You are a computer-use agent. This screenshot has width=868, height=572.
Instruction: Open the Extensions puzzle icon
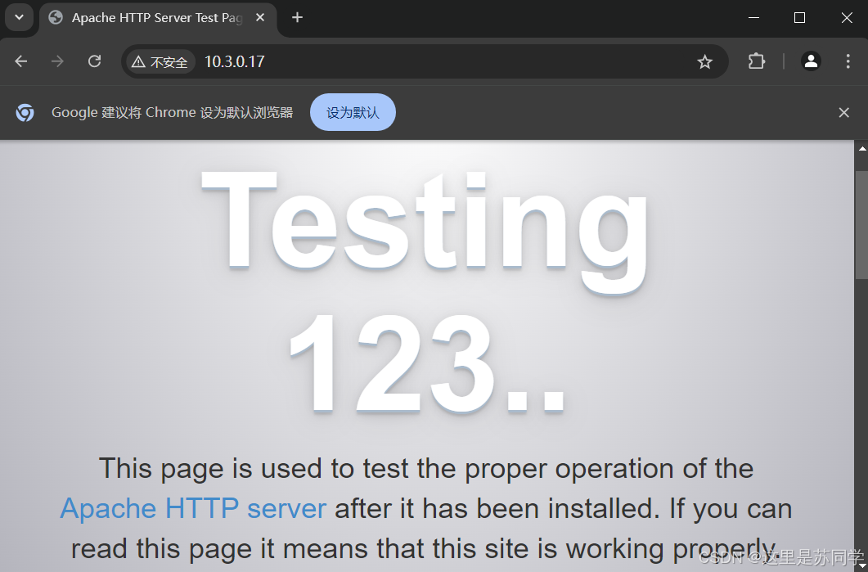click(757, 61)
